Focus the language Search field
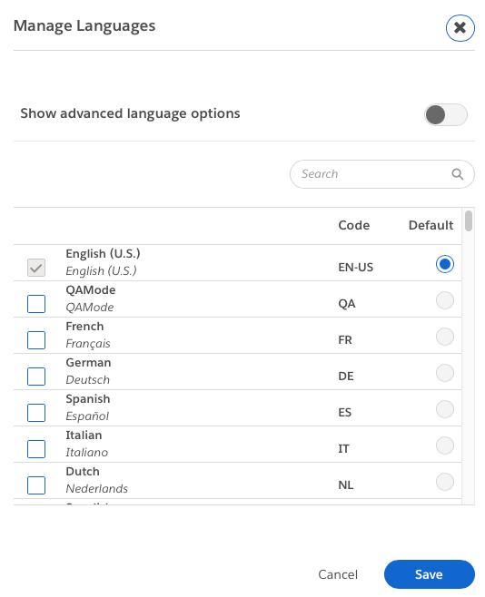485x597 pixels. (x=381, y=174)
